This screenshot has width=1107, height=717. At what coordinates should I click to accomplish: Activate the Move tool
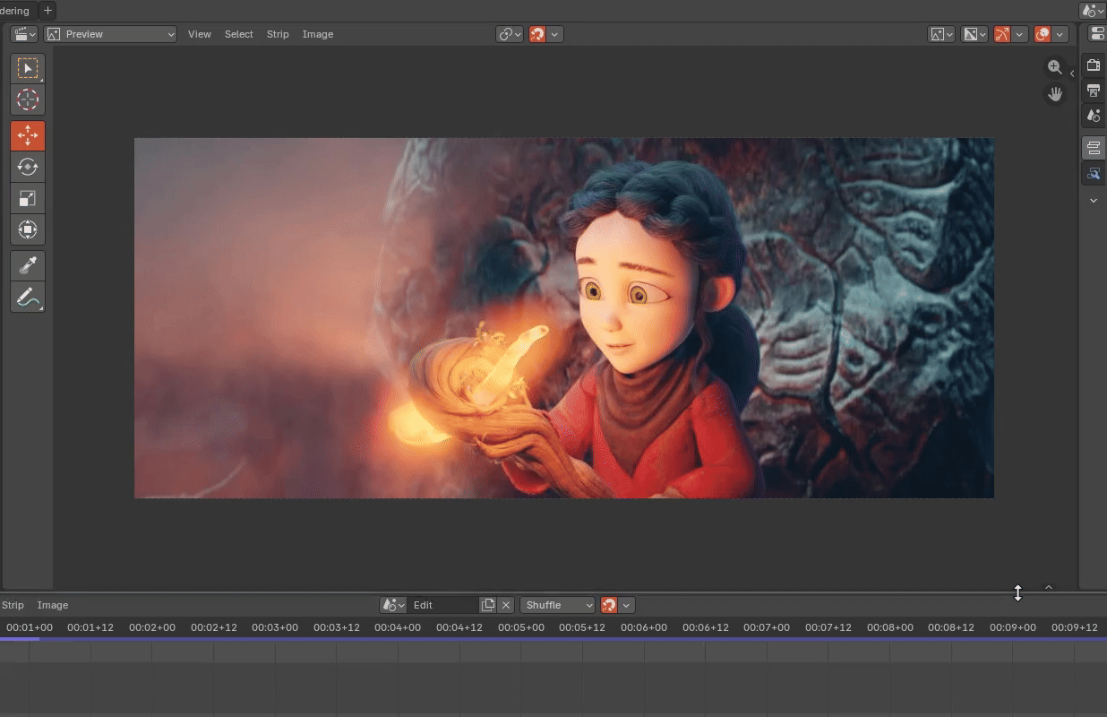28,135
